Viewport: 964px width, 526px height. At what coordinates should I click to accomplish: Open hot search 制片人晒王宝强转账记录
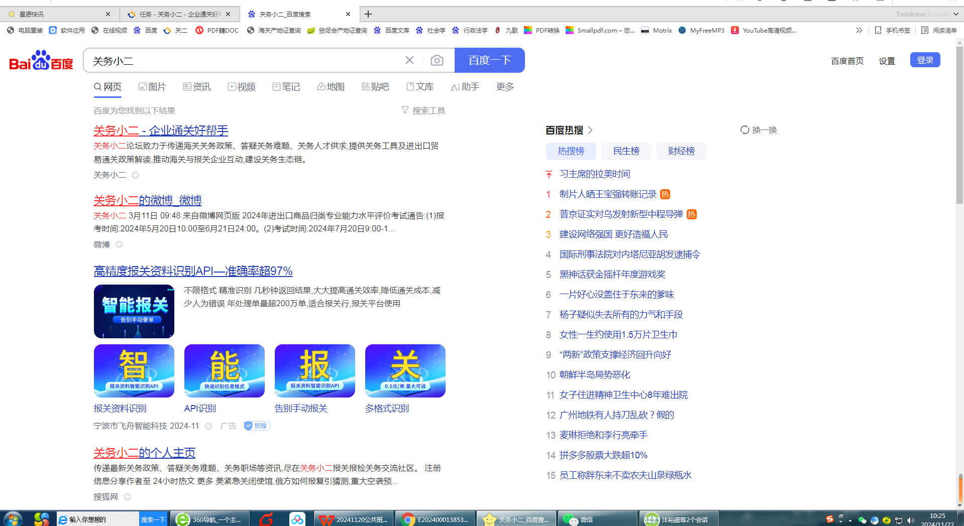(x=608, y=194)
